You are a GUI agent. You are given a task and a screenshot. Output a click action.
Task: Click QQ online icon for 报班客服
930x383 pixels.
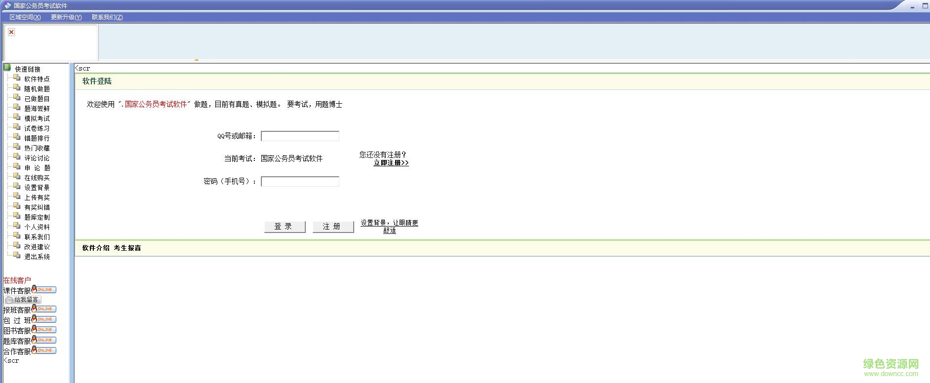click(x=44, y=308)
